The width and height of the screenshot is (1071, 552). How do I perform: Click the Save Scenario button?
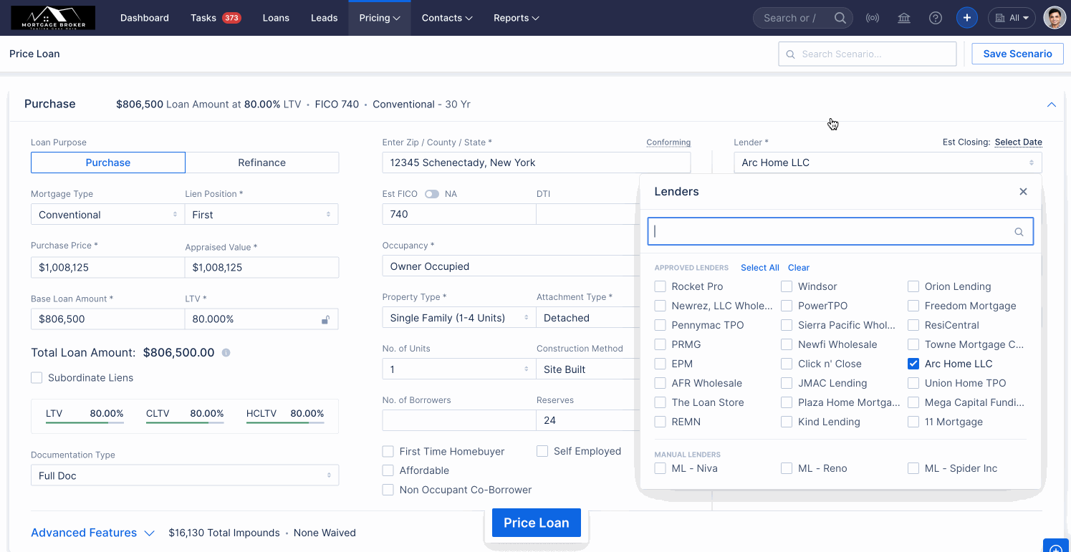1017,54
